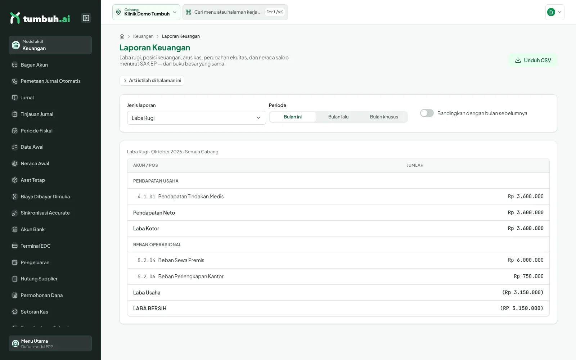Screen dimensions: 576x360
Task: Toggle Bandingkan dengan bulan sebelumnya switch
Action: tap(427, 113)
